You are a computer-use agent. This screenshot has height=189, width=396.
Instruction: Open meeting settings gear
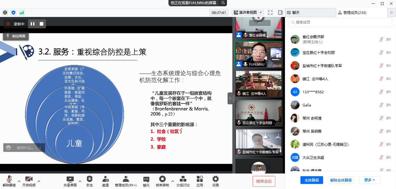(x=216, y=181)
